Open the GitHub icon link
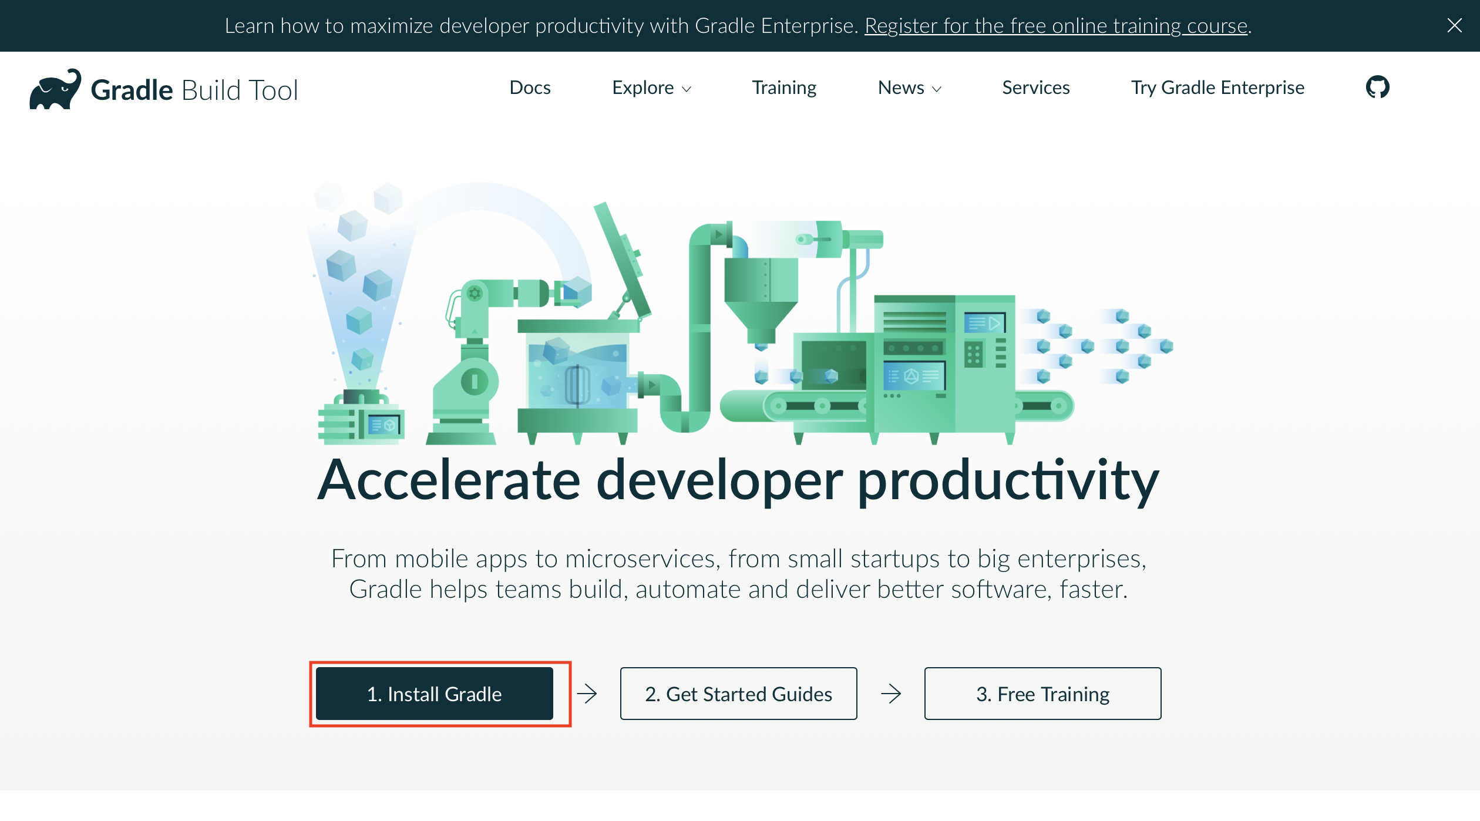Screen dimensions: 1480x821 pyautogui.click(x=1377, y=88)
